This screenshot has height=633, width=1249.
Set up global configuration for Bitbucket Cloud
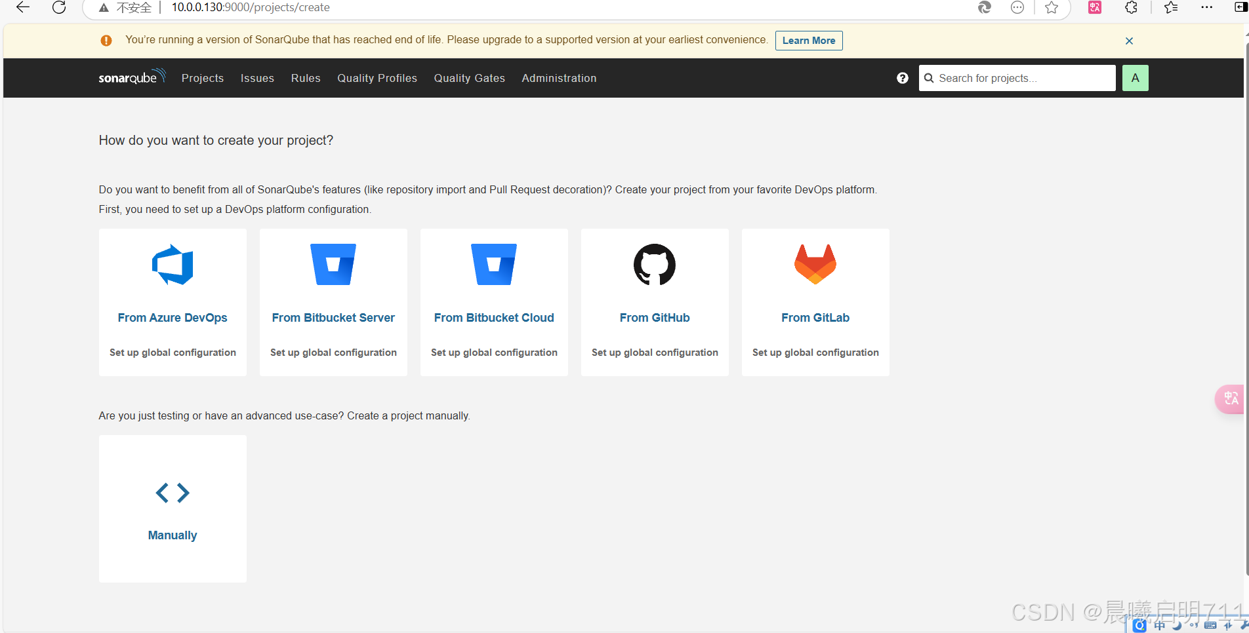point(494,353)
